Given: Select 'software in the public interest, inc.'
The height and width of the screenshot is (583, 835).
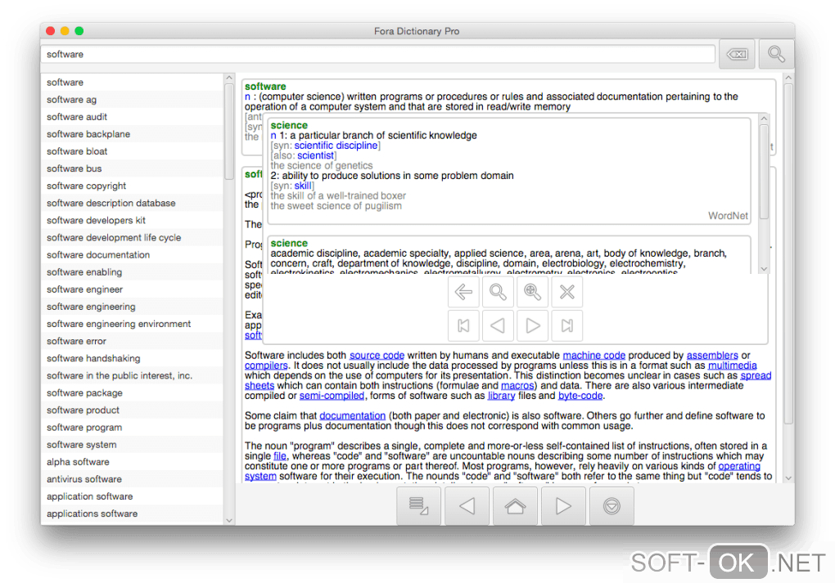Looking at the screenshot, I should tap(132, 375).
